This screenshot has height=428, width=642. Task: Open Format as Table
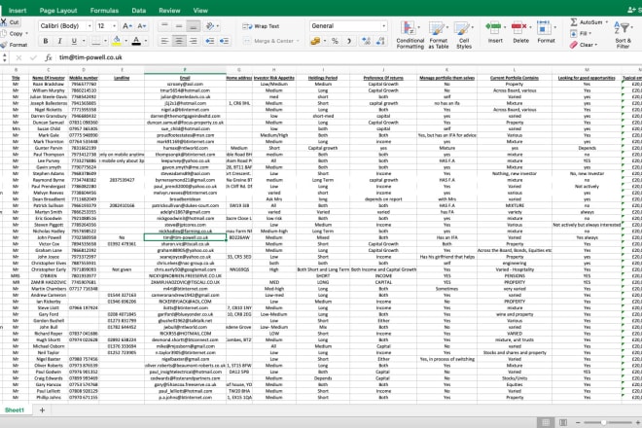pyautogui.click(x=438, y=35)
